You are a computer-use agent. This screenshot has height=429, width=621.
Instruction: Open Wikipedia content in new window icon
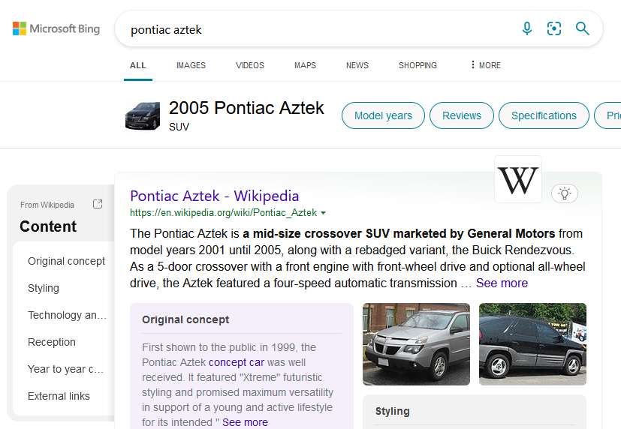(x=98, y=204)
